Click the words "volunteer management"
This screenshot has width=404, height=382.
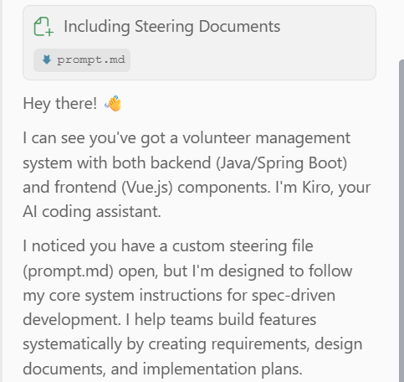(x=266, y=138)
